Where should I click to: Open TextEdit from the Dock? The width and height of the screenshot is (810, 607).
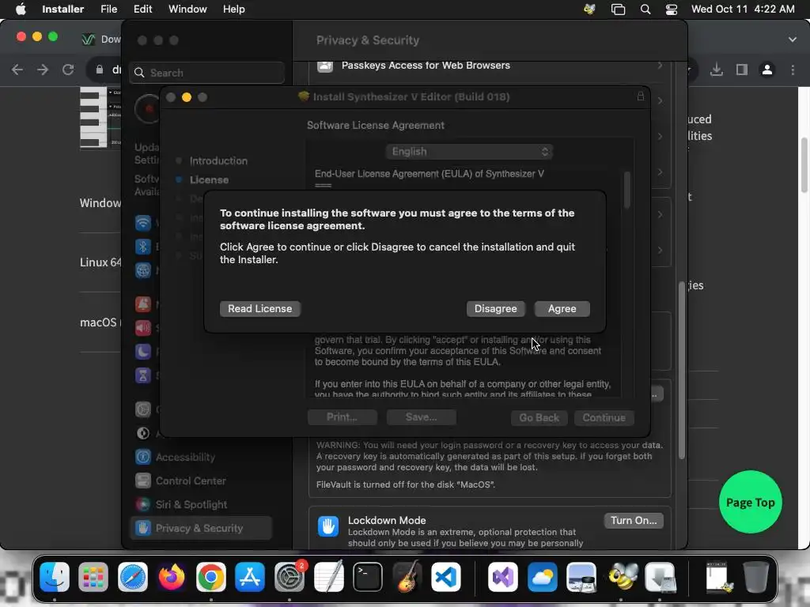tap(328, 576)
